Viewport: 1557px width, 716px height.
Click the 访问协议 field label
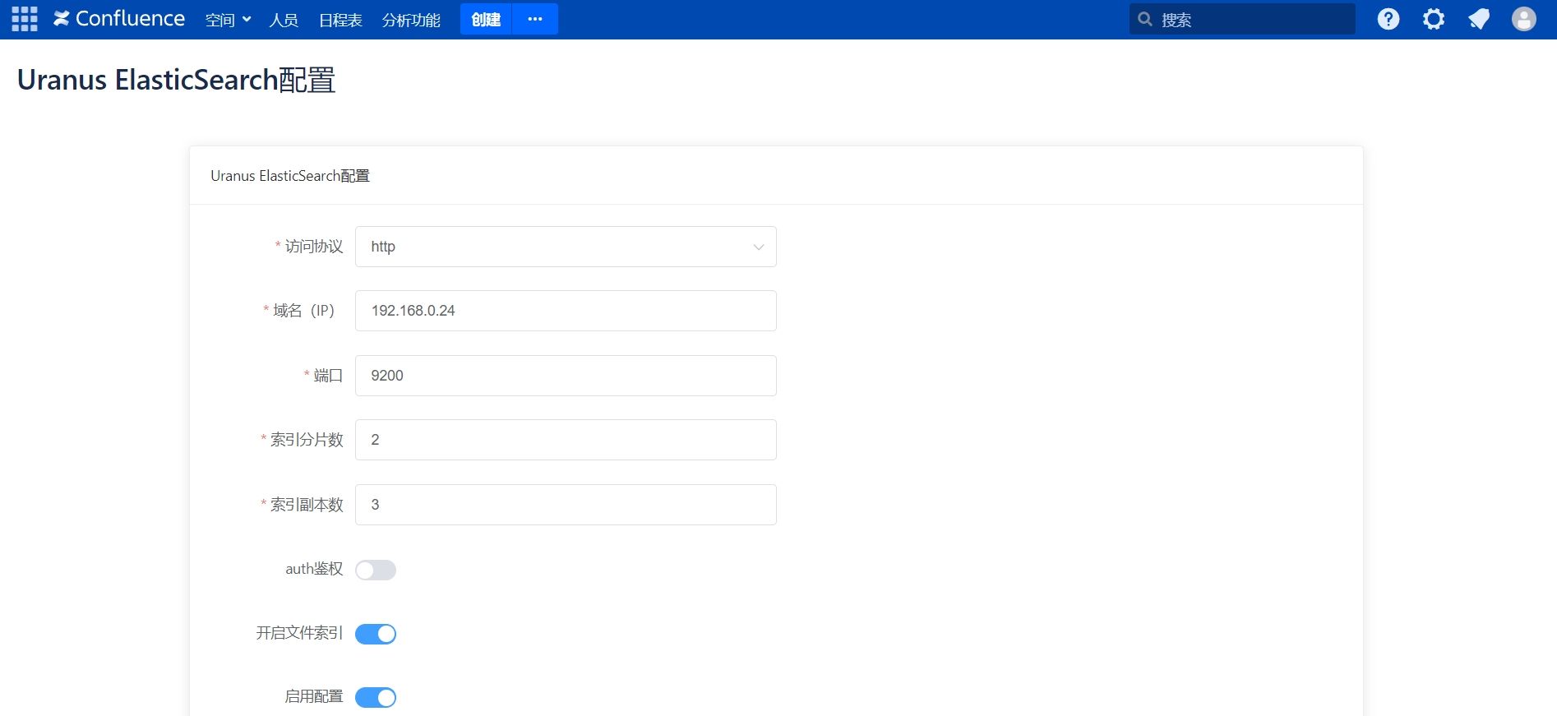313,247
